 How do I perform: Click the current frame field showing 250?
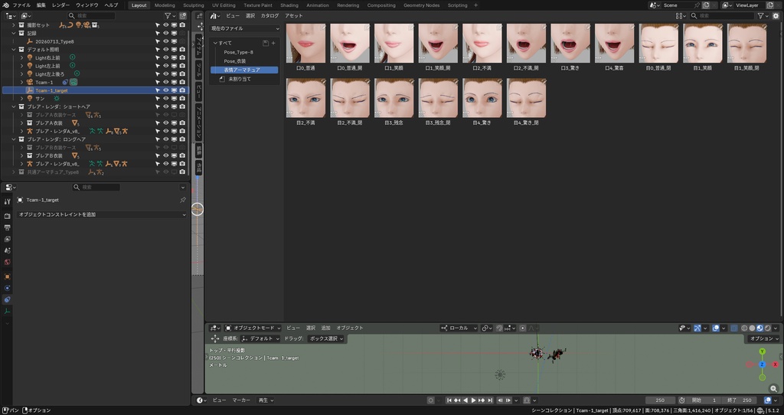(x=660, y=400)
